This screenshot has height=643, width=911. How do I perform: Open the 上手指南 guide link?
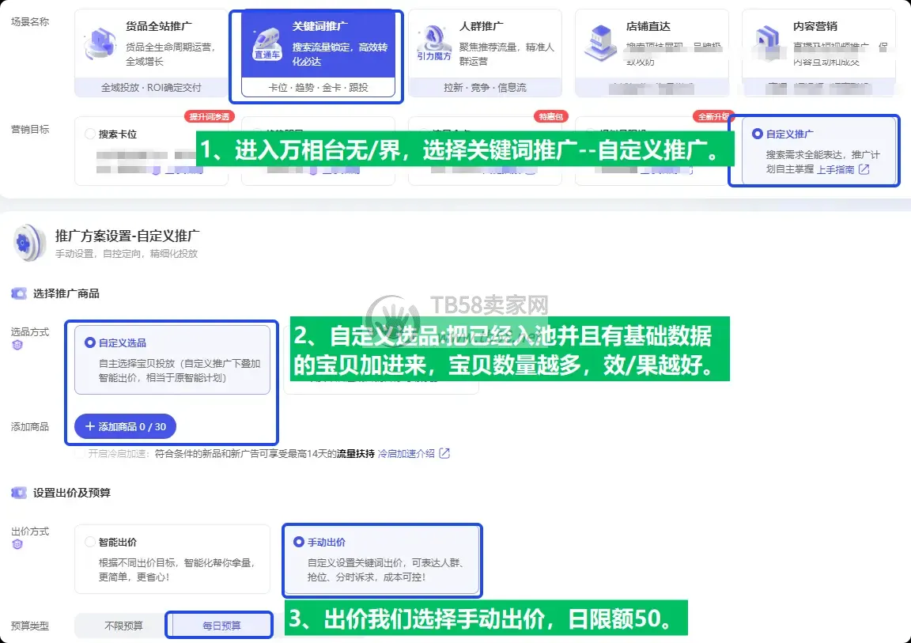[835, 169]
